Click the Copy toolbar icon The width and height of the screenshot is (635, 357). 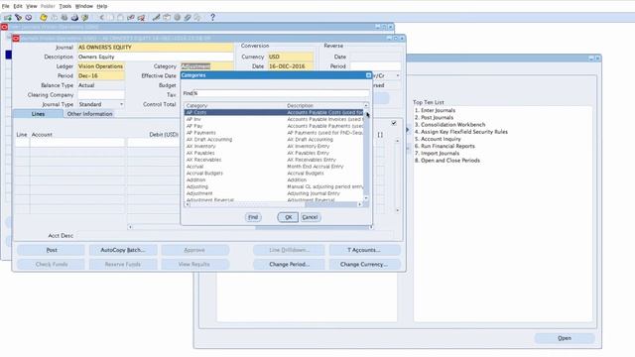coord(111,18)
